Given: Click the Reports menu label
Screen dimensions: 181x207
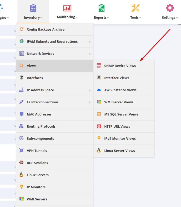Looking at the screenshot, I should (x=100, y=18).
